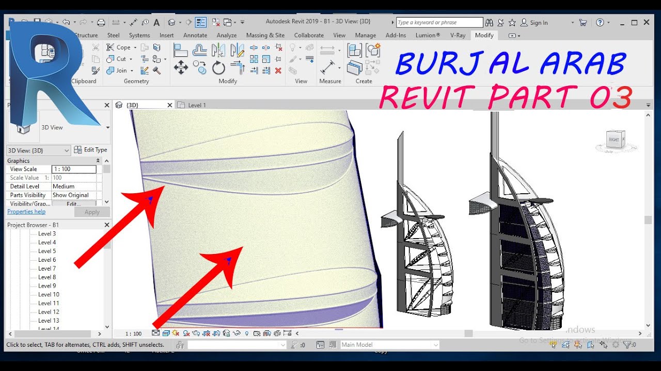The height and width of the screenshot is (371, 661).
Task: Toggle Select Underlay Elements in status bar
Action: pyautogui.click(x=565, y=345)
